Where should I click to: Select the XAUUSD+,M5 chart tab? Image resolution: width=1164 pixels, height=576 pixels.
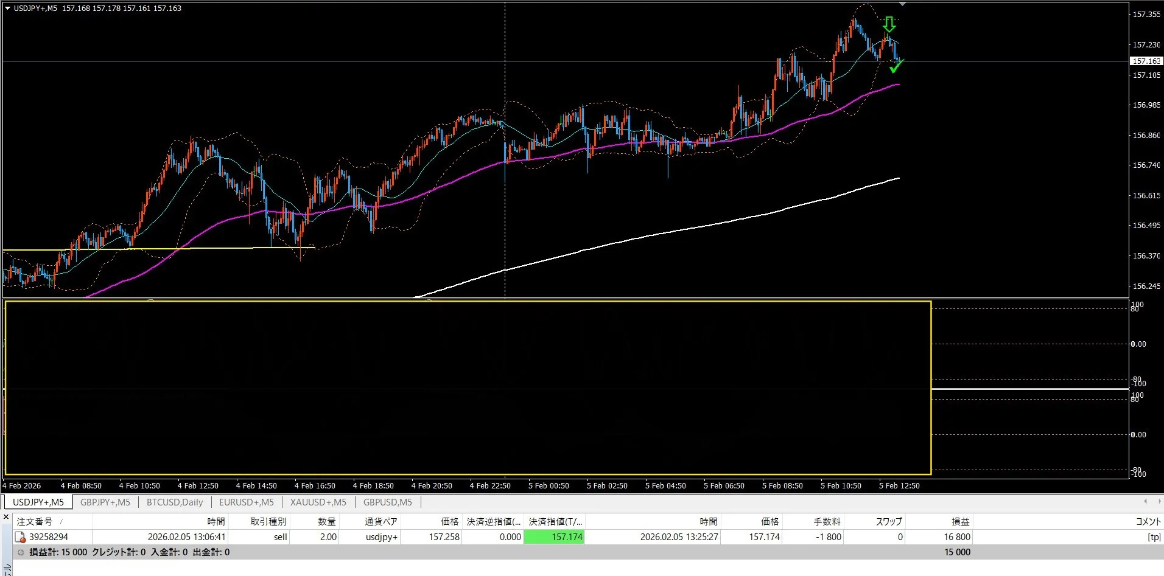[318, 502]
